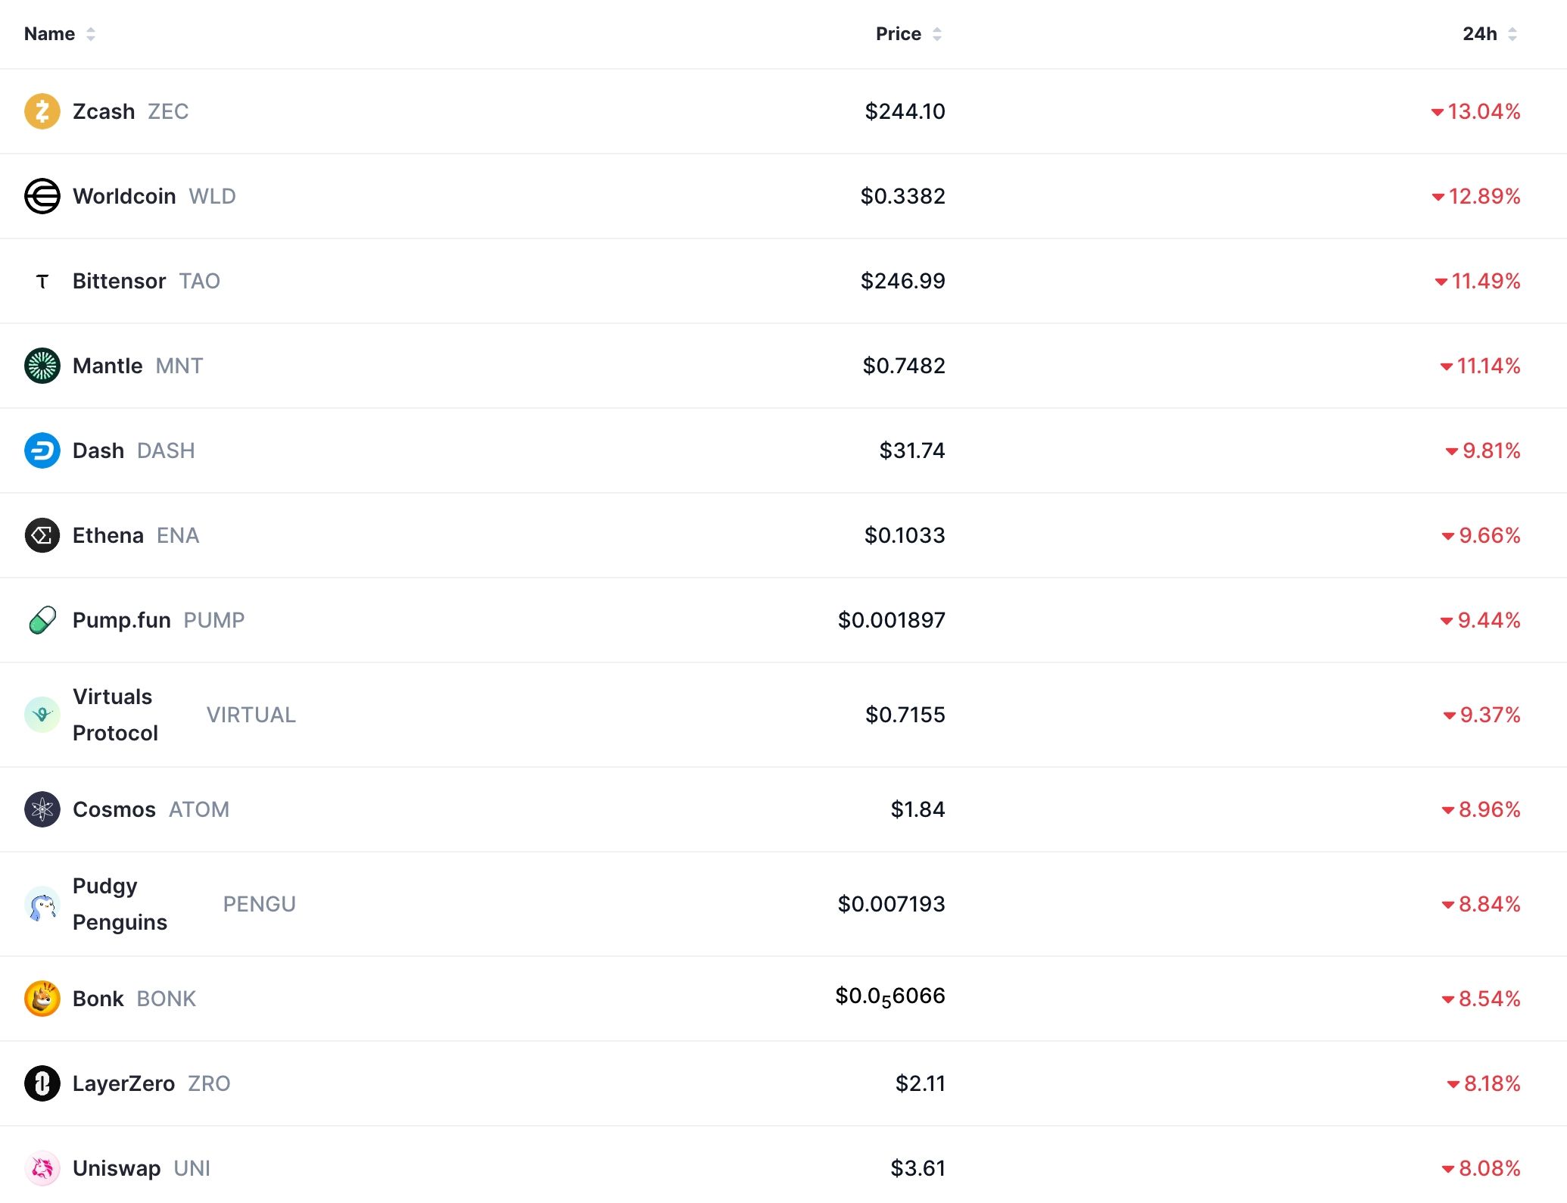
Task: Click the Bonk dog logo
Action: click(43, 998)
